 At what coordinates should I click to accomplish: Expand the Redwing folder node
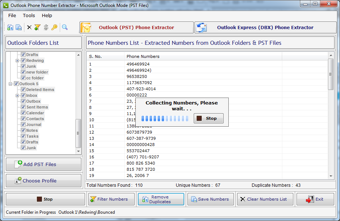18,60
